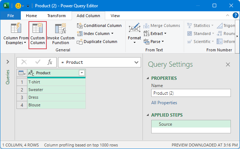Click the Trigonometry icon
Image resolution: width=240 pixels, height=149 pixels.
pyautogui.click(x=220, y=26)
